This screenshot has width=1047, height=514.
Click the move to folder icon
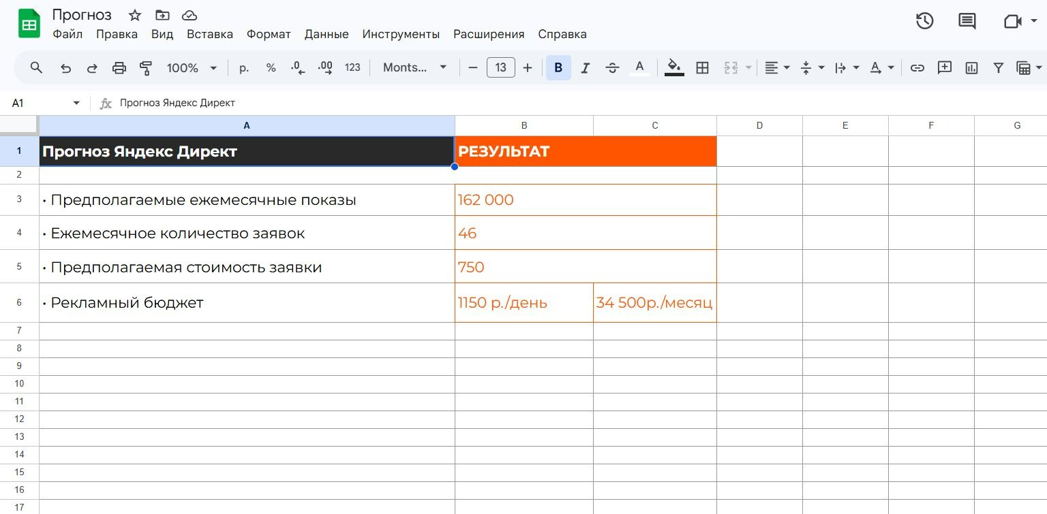coord(162,15)
